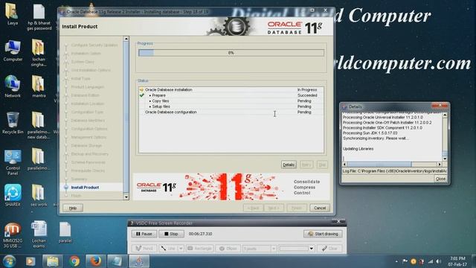476x268 pixels.
Task: Click 'Updating Libraries' line in Details log
Action: tap(358, 149)
